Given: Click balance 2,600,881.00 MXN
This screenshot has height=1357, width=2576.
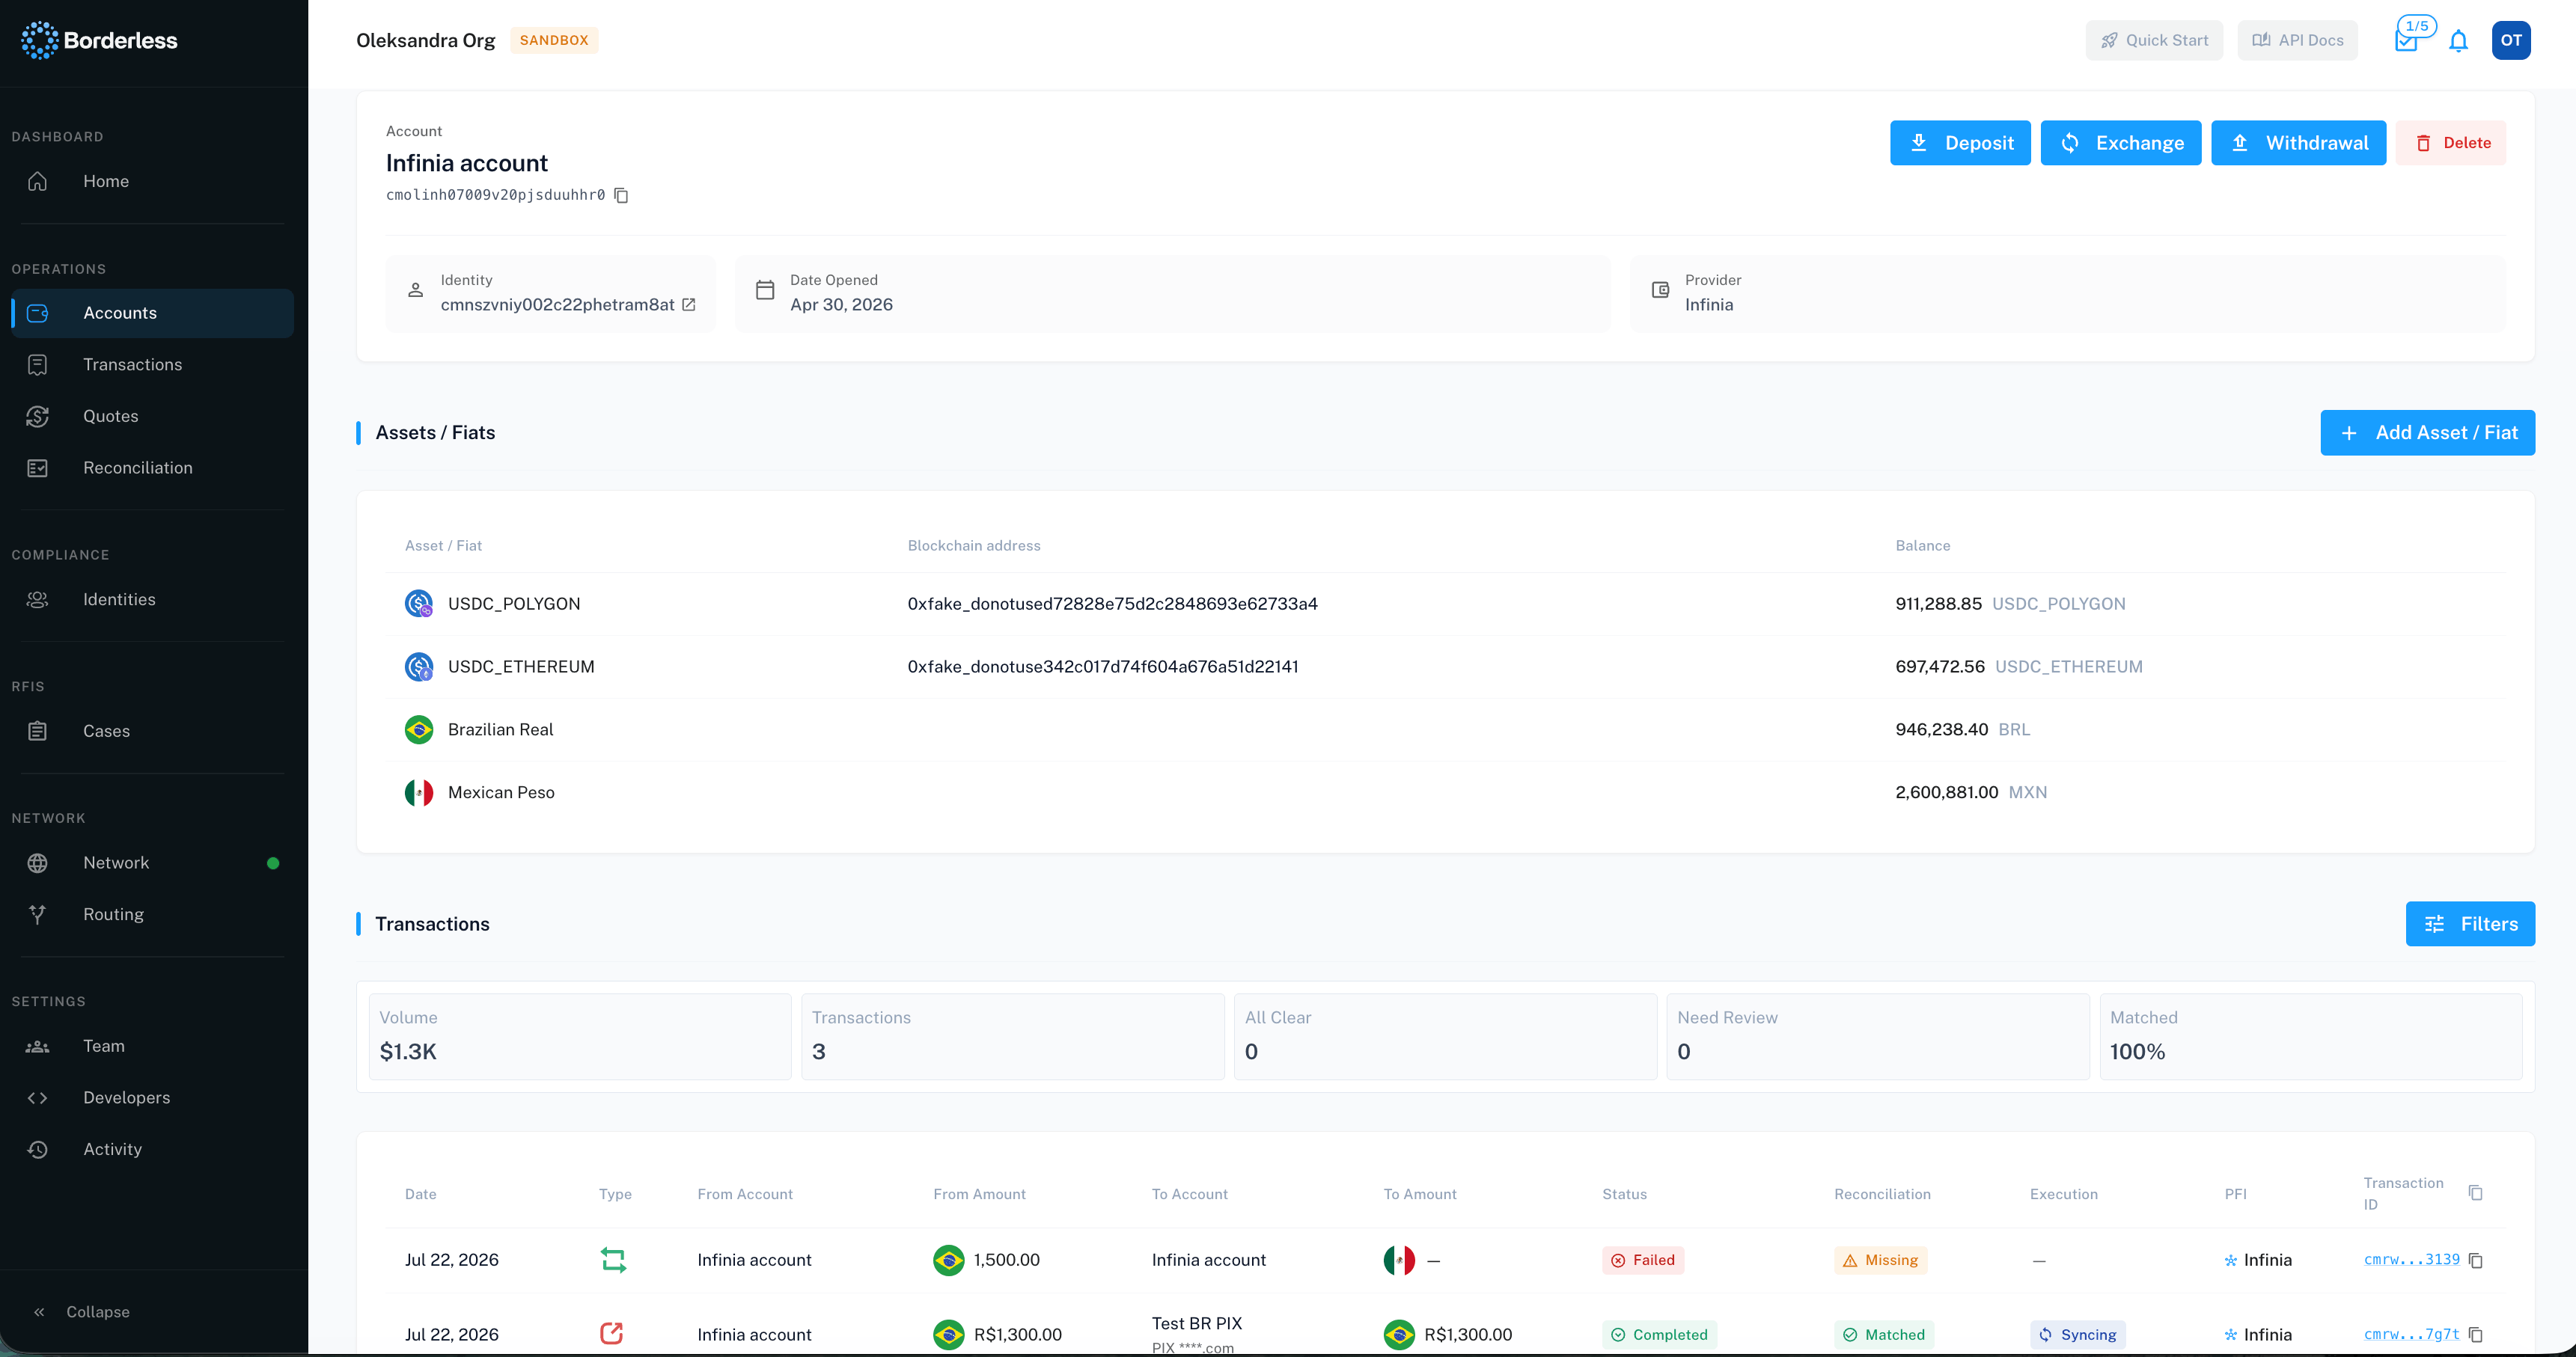Looking at the screenshot, I should 1971,792.
